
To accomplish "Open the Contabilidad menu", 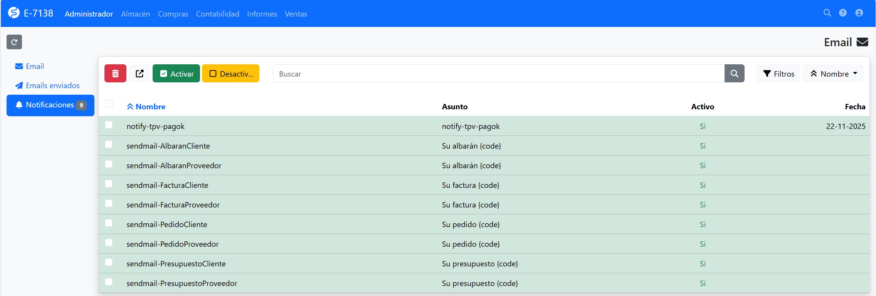I will (x=217, y=14).
